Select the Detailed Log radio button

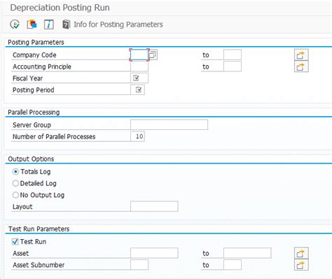[x=15, y=183]
